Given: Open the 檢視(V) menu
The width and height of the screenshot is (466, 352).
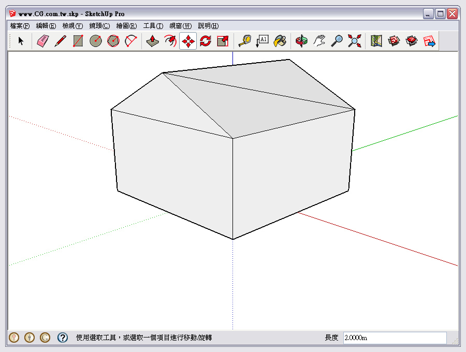Looking at the screenshot, I should (73, 26).
